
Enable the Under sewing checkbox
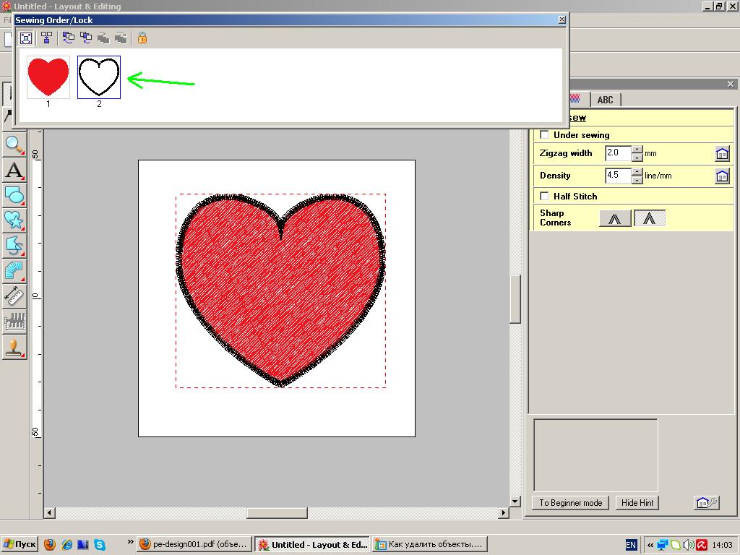(545, 135)
